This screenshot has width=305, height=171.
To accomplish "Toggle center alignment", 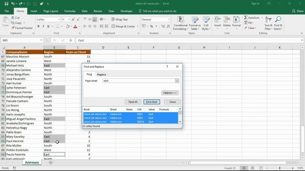I will (x=90, y=26).
